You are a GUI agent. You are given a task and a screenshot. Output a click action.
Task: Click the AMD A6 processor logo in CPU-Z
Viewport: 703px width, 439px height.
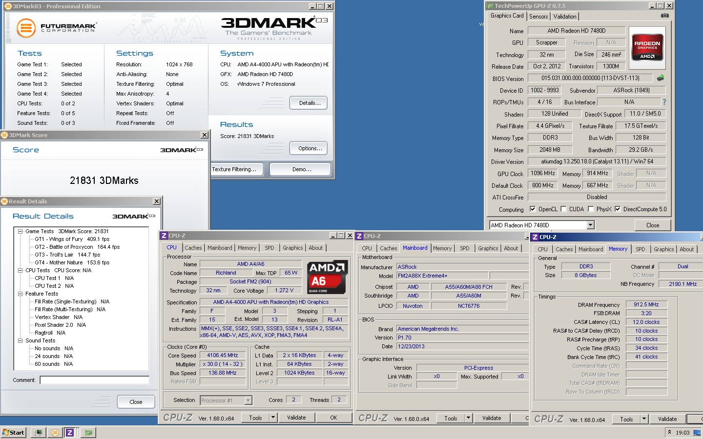point(327,278)
